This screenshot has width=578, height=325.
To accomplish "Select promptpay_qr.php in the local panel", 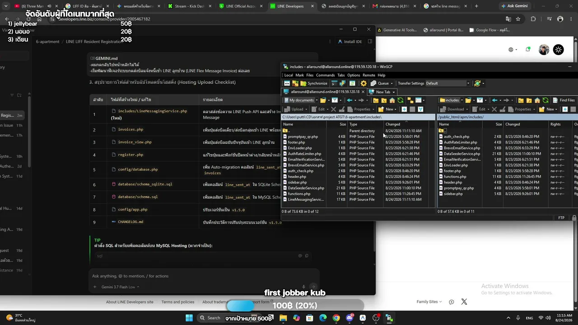I will [303, 136].
